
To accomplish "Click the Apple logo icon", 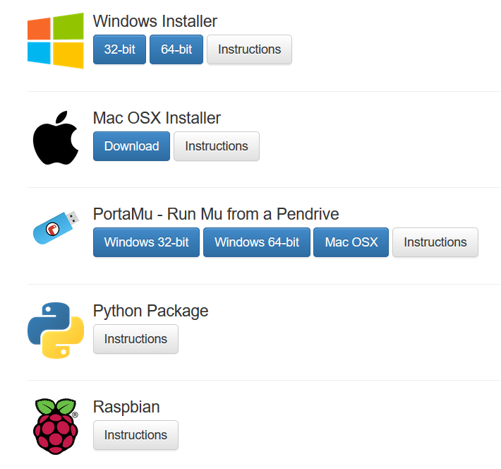I will [x=56, y=138].
